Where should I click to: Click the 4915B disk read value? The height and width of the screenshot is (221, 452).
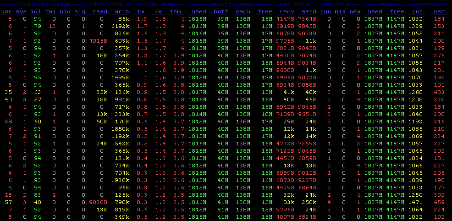(97, 41)
